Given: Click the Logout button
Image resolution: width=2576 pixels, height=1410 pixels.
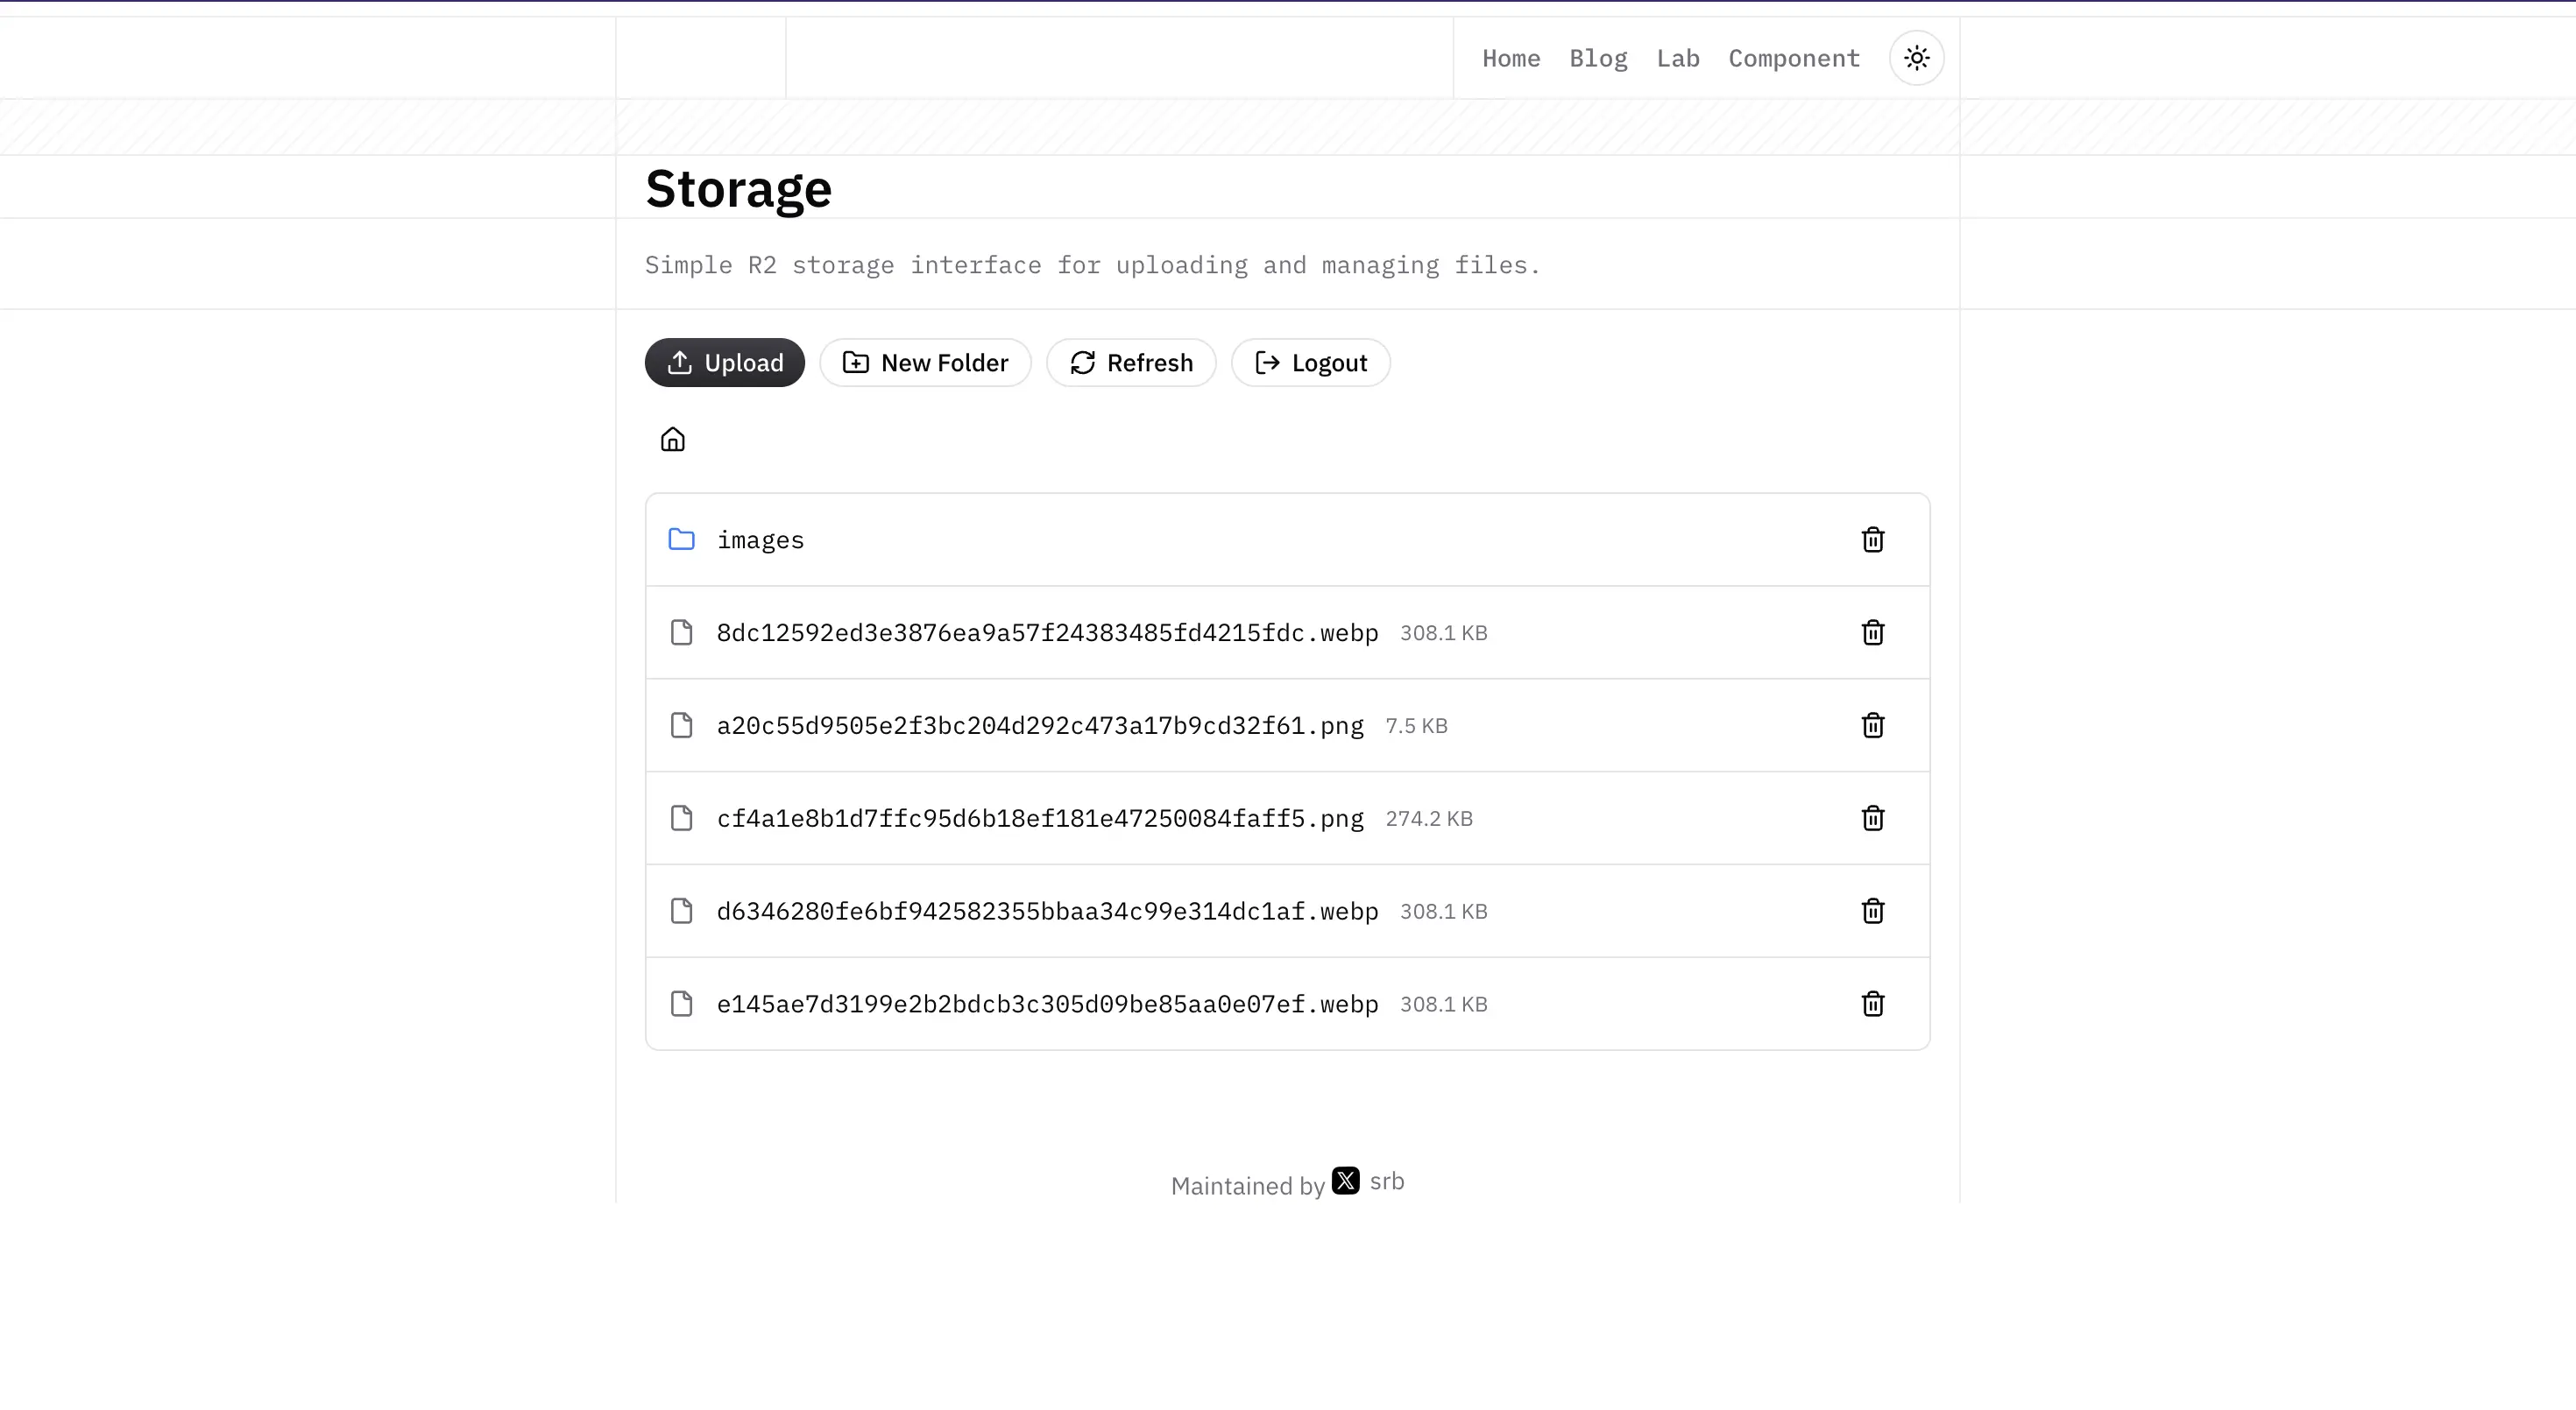Looking at the screenshot, I should tap(1310, 363).
